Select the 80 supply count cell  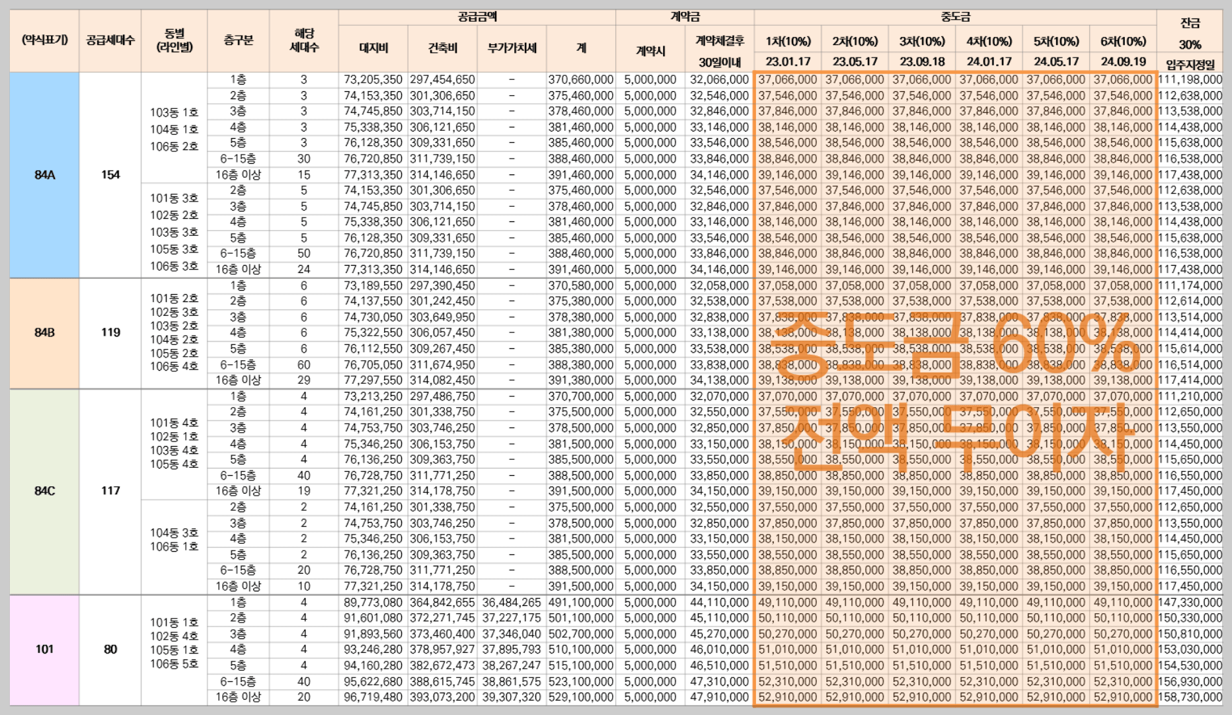[110, 650]
